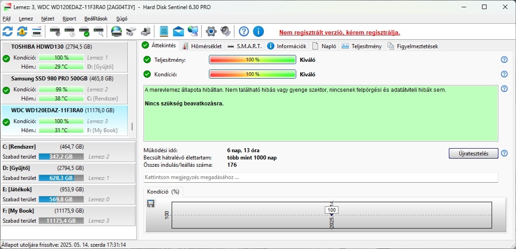516x249 pixels.
Task: Open the Nézet menu
Action: (48, 19)
